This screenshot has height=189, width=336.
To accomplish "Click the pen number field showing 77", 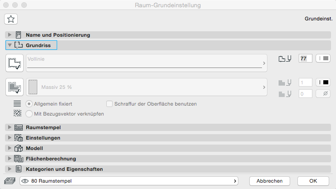I will point(305,58).
